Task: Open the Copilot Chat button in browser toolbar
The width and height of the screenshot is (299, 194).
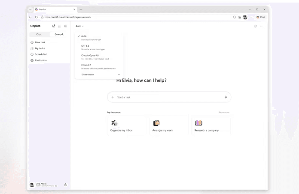Action: (261, 17)
